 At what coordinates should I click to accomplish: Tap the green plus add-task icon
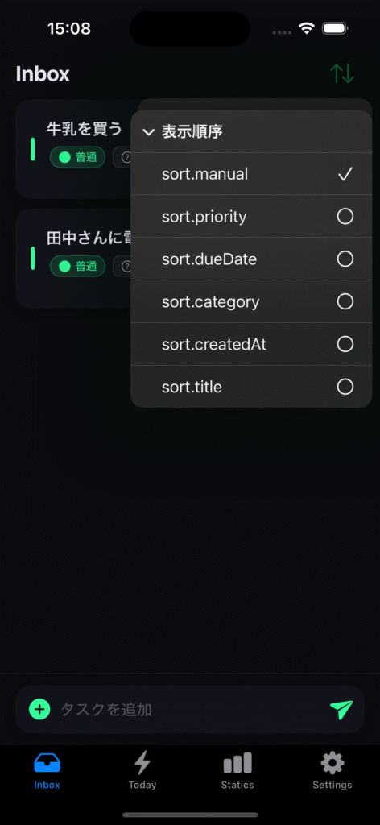[39, 709]
